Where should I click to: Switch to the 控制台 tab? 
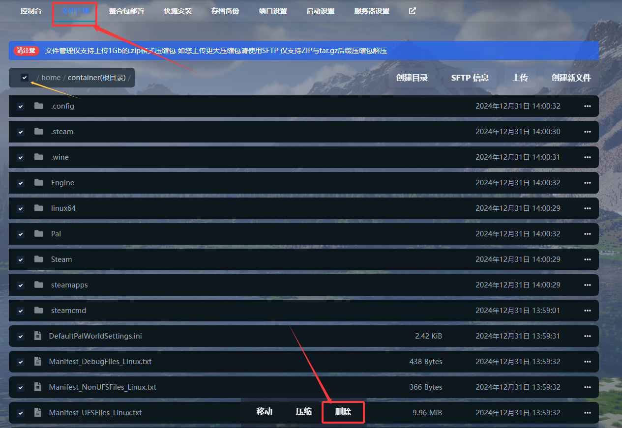coord(31,11)
